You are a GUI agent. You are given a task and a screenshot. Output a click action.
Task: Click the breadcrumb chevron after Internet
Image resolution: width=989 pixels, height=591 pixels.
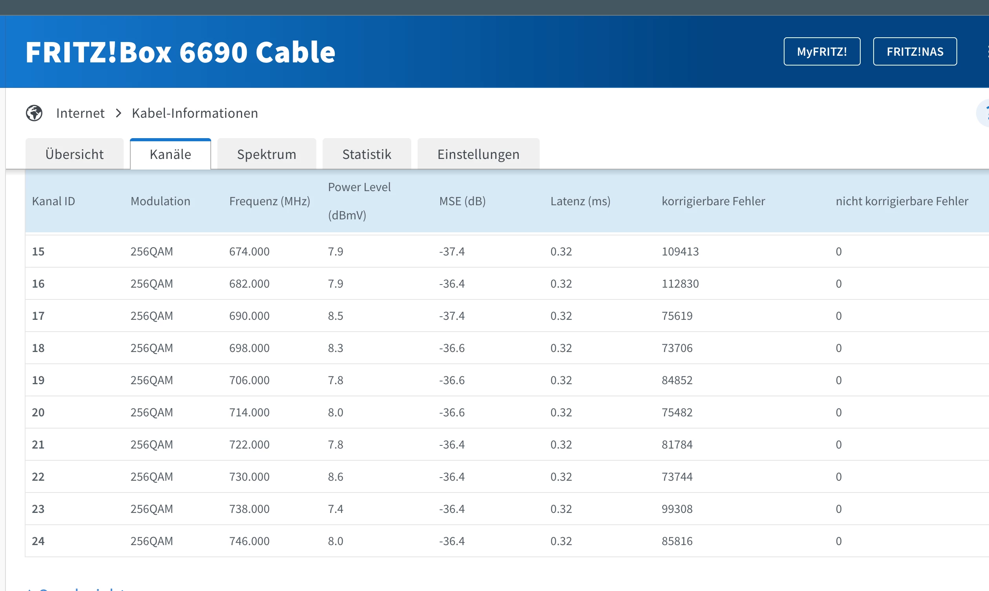118,113
